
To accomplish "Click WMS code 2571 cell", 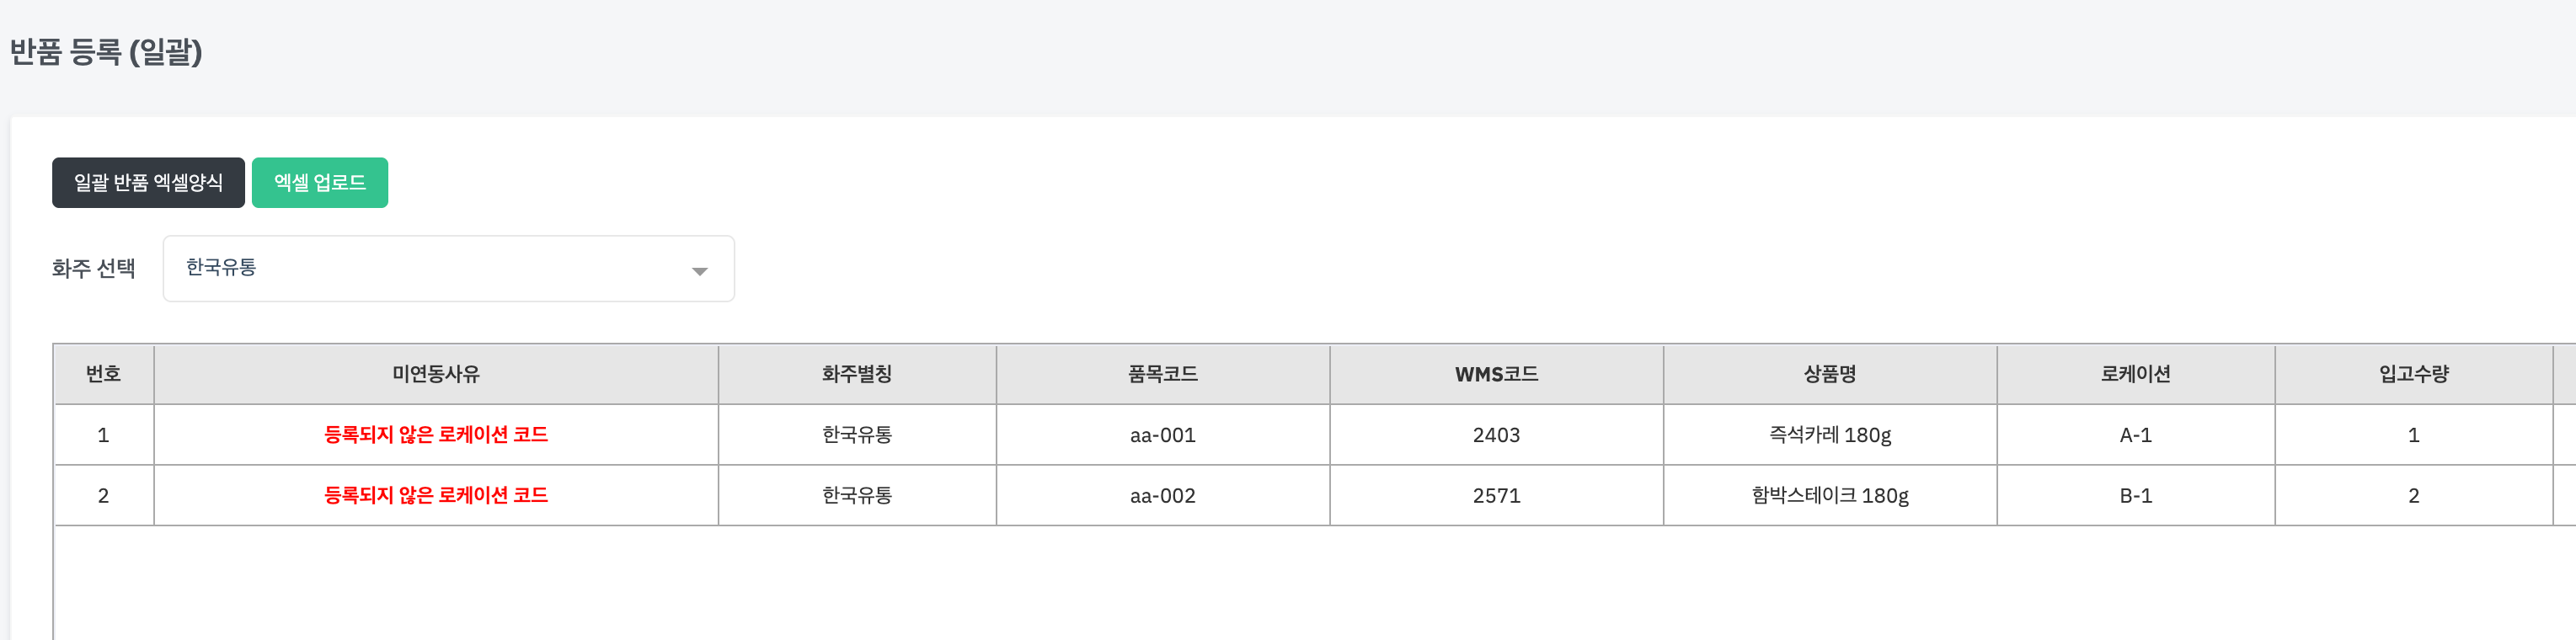I will point(1496,496).
